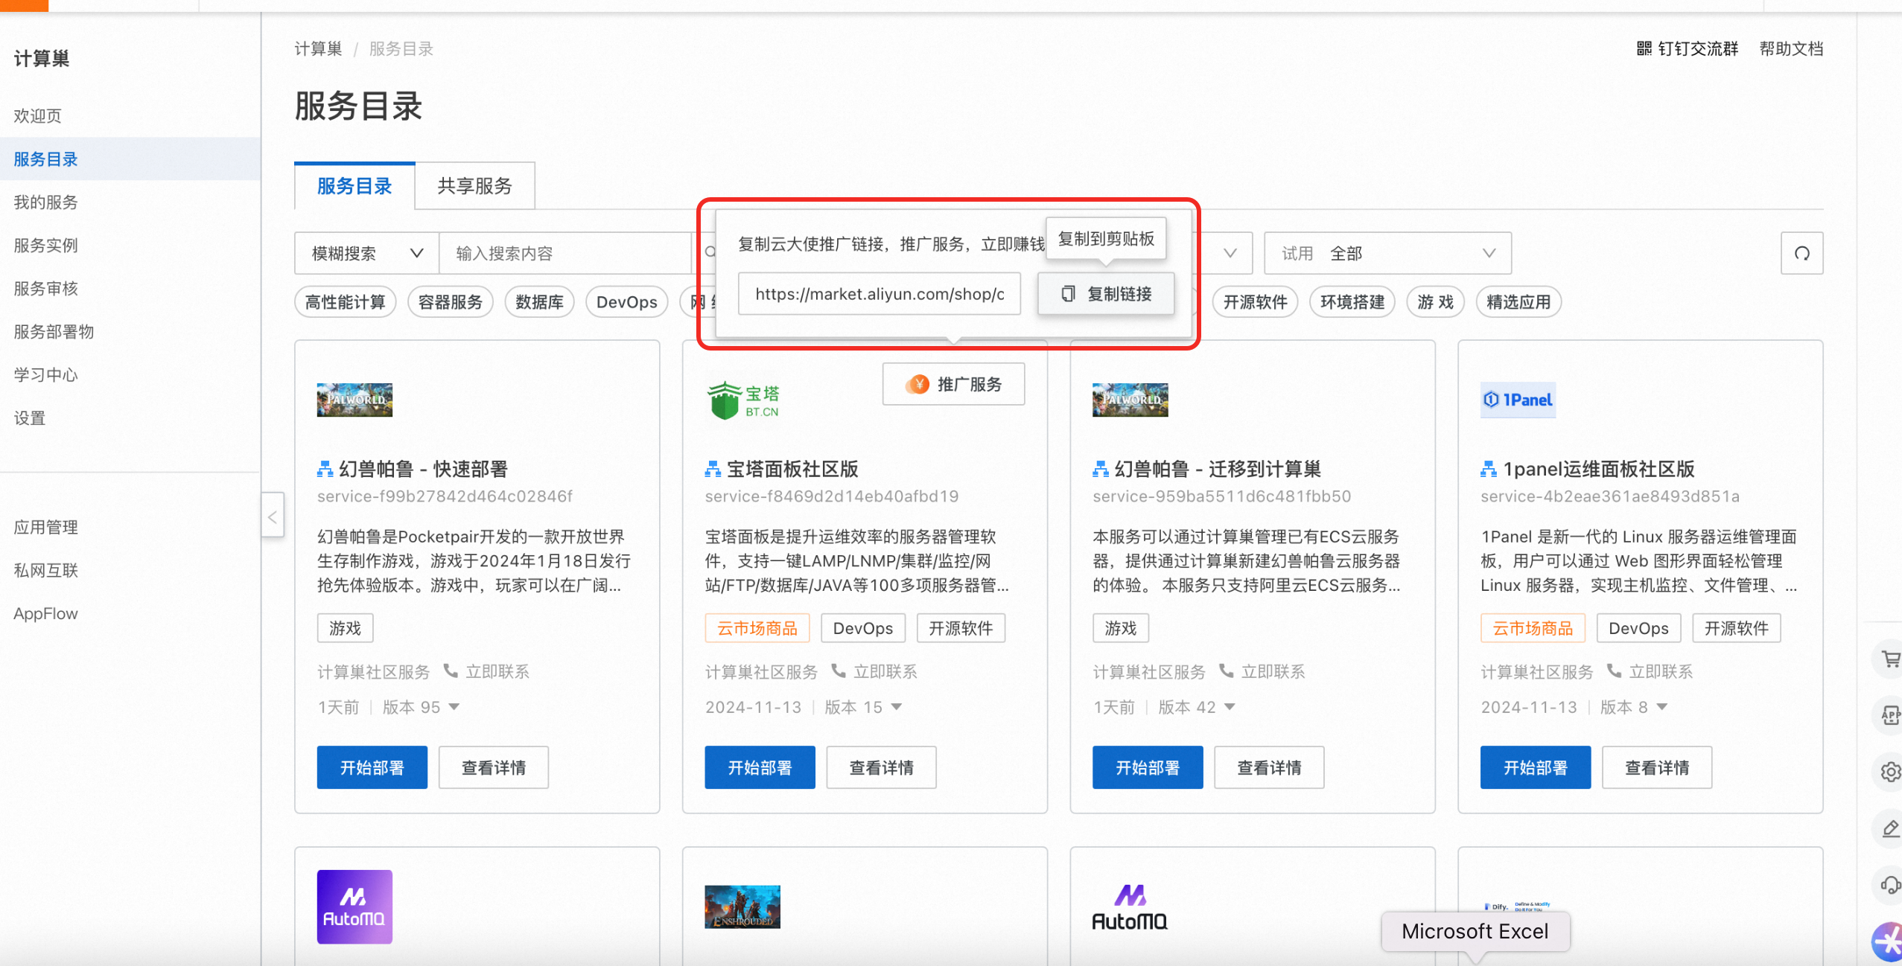Click the edit pencil floating icon
Screen dimensions: 1902x966
tap(1890, 828)
